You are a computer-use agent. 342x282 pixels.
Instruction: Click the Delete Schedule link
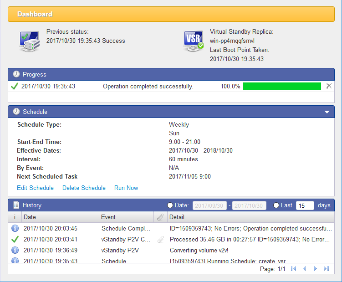tap(84, 188)
